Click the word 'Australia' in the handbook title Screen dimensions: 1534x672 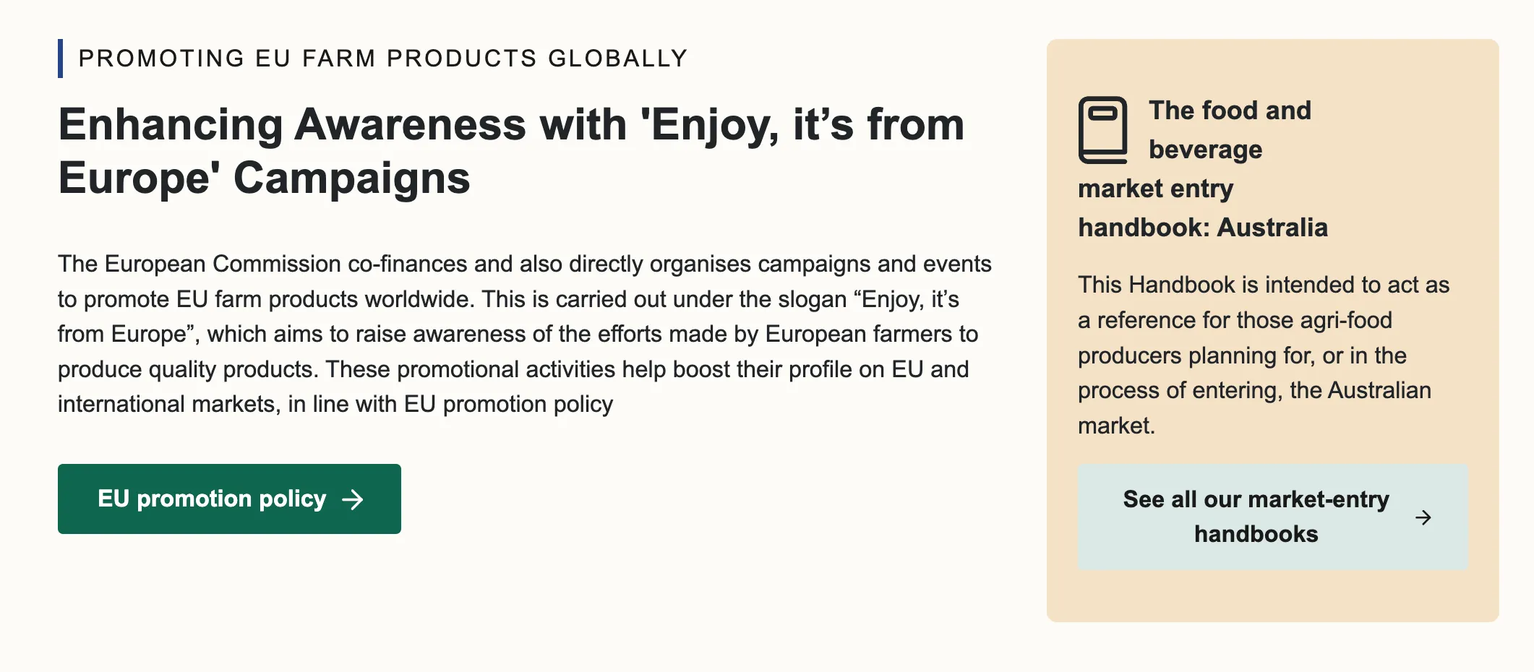(x=1272, y=228)
